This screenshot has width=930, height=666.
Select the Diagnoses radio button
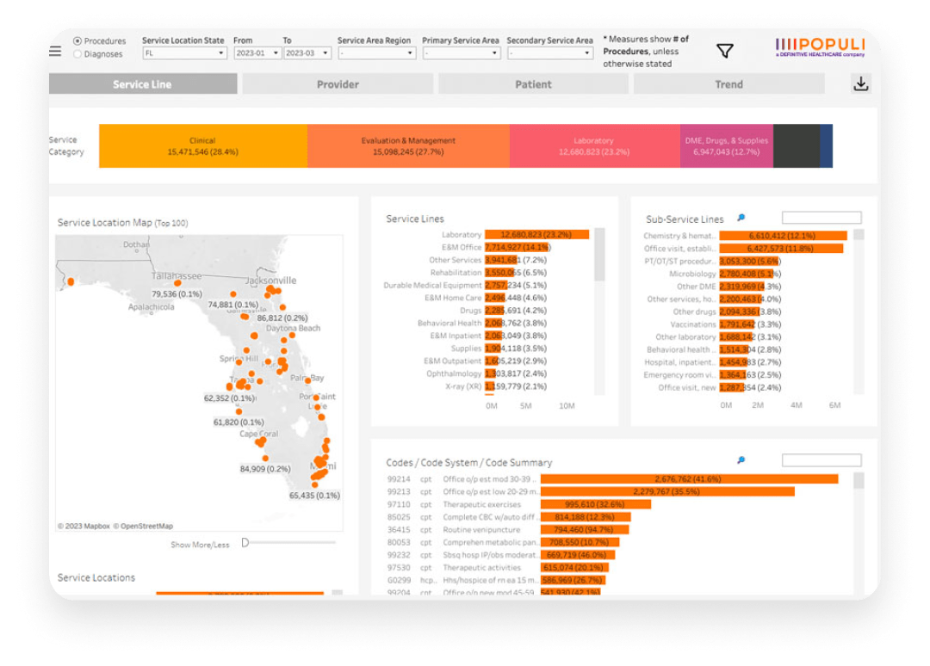click(x=77, y=54)
